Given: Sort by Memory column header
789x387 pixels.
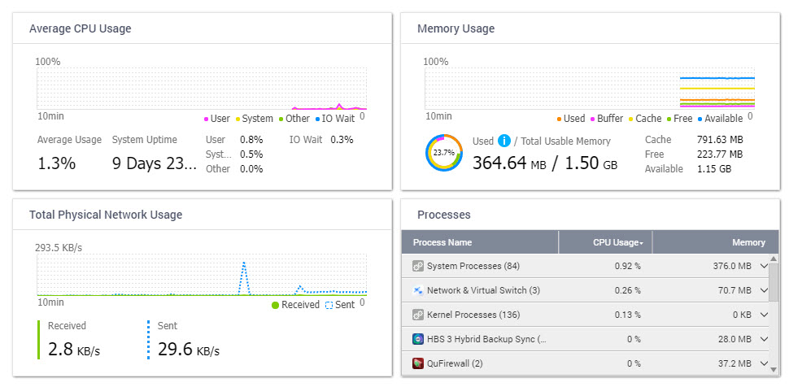Looking at the screenshot, I should point(748,242).
